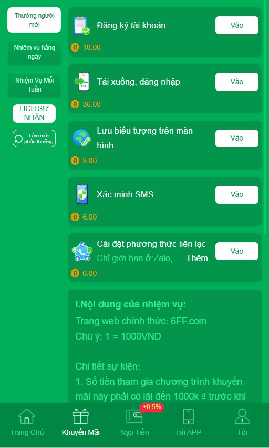Click Làm mới phần thưởng refresh button

[x=34, y=138]
